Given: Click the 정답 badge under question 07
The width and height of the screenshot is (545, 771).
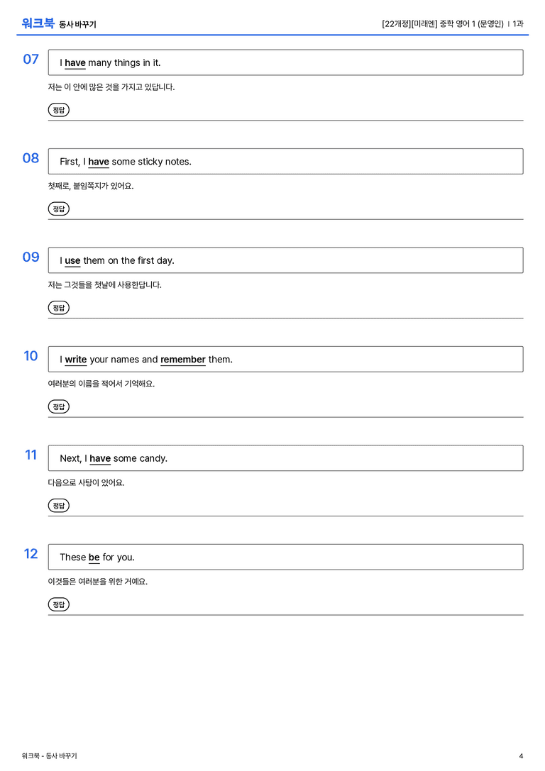Looking at the screenshot, I should (58, 110).
